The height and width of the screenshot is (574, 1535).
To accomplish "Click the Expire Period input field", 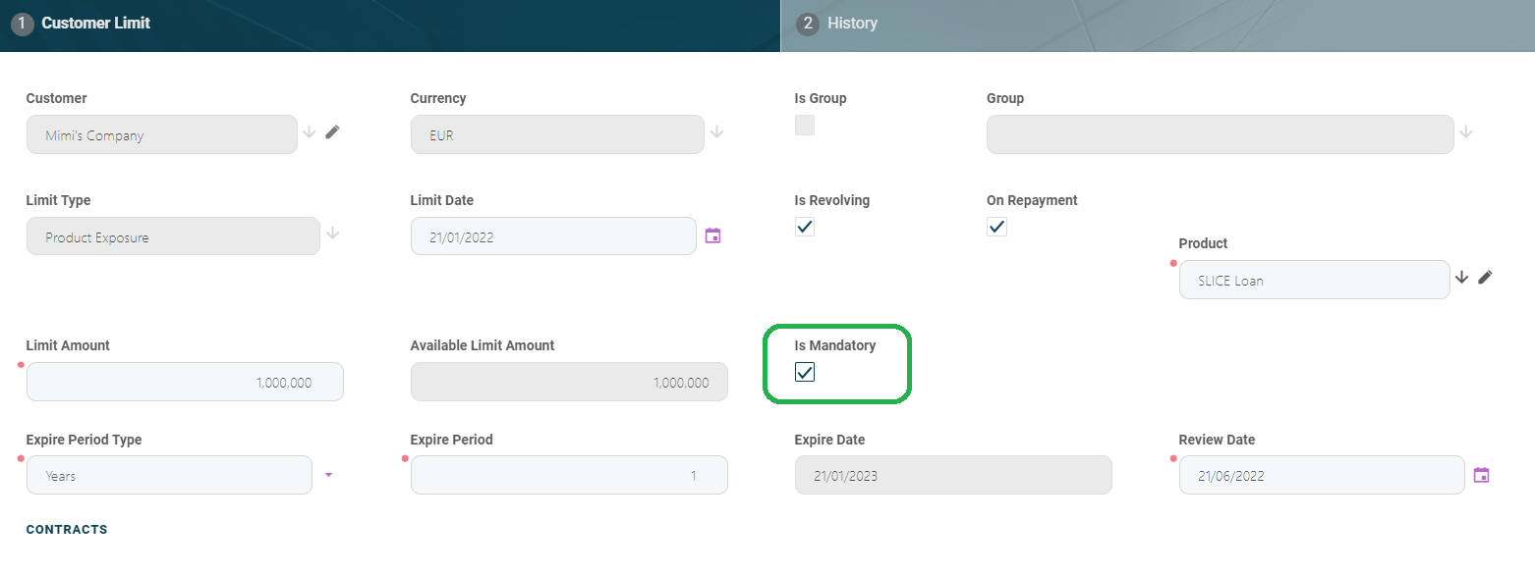I will [x=569, y=475].
